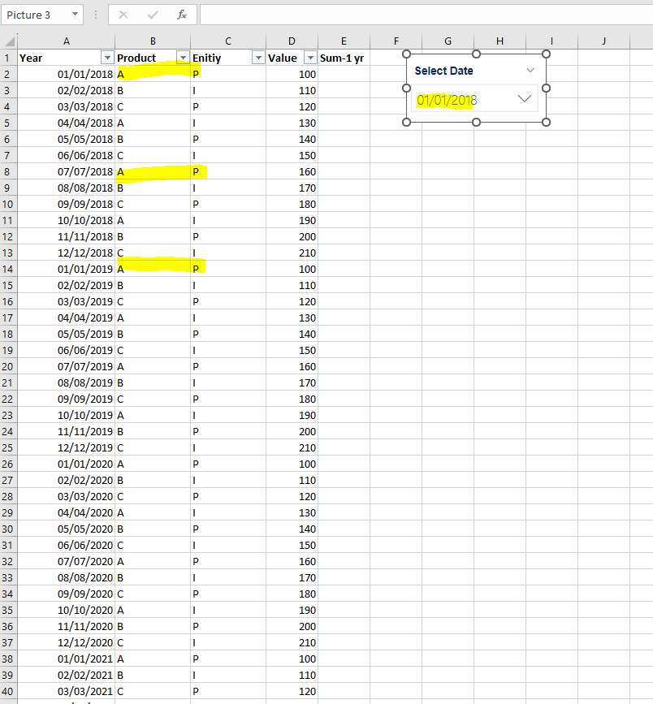Click the Sum-1 yr header cell
The height and width of the screenshot is (704, 653).
point(344,58)
